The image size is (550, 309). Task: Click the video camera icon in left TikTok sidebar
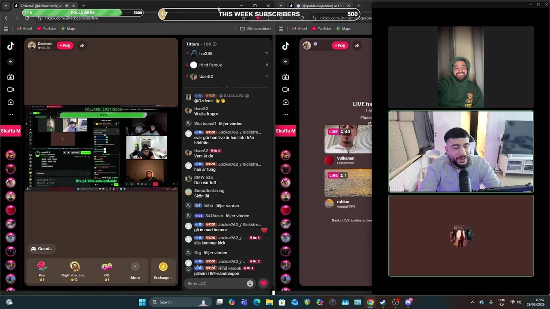coord(11,90)
